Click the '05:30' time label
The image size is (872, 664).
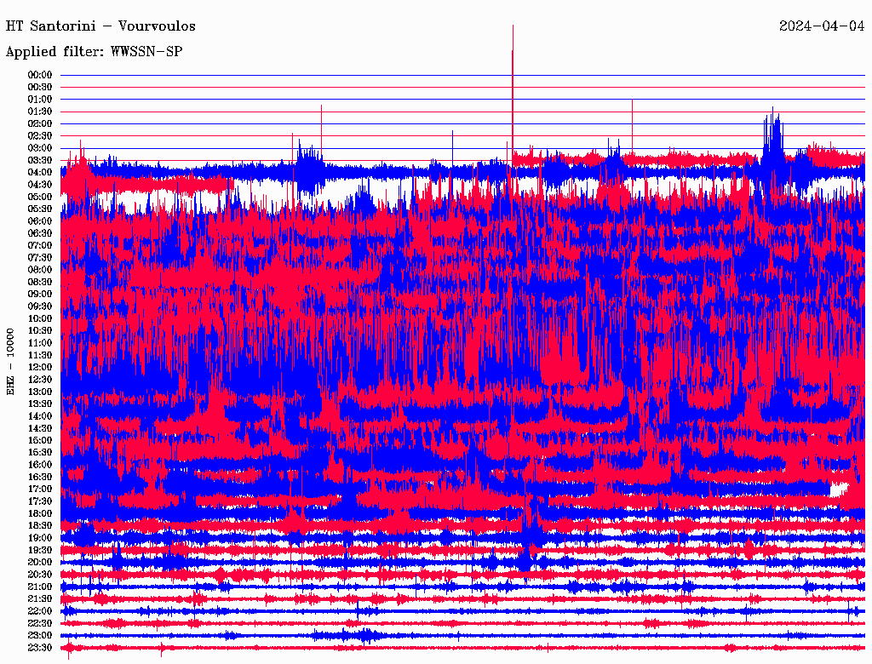(x=40, y=209)
